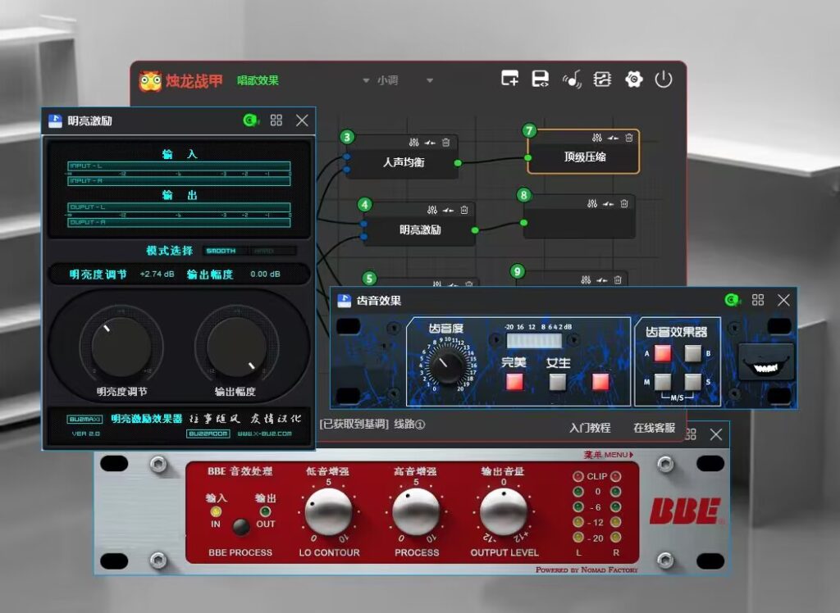840x613 pixels.
Task: Click the trash icon on module 9
Action: pyautogui.click(x=618, y=279)
